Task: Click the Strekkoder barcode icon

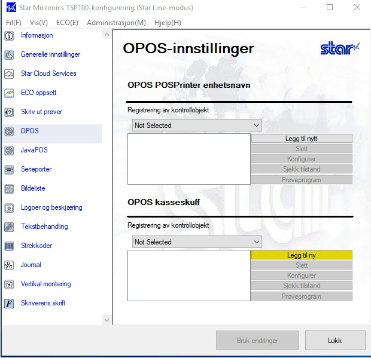Action: 9,246
